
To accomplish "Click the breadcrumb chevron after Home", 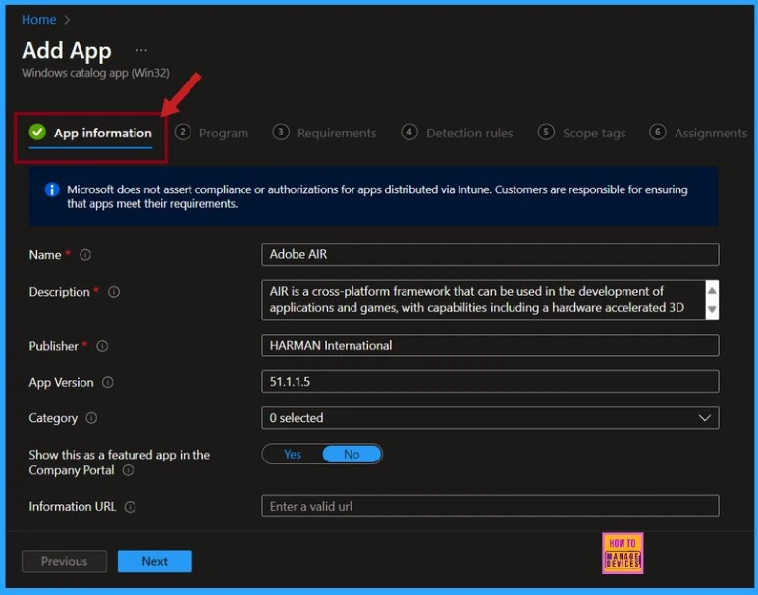I will click(x=67, y=20).
